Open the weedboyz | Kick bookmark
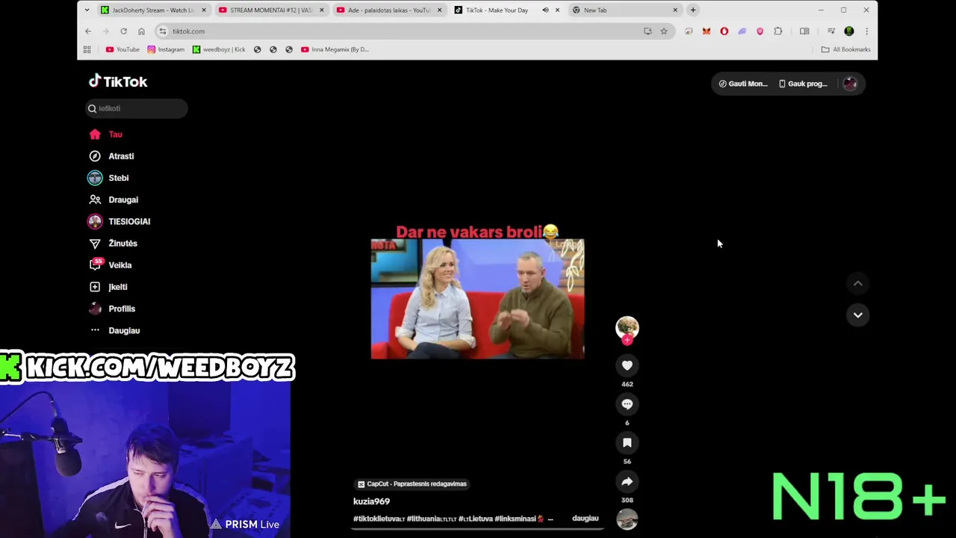The height and width of the screenshot is (538, 956). coord(219,49)
